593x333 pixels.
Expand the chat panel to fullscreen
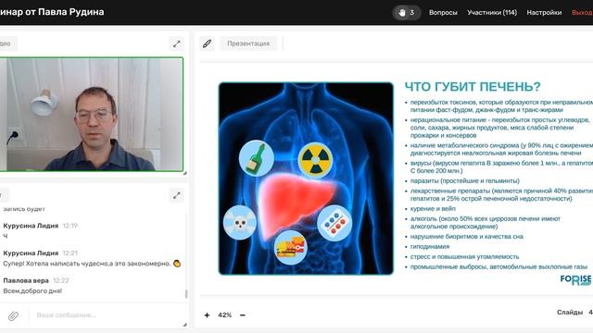(x=177, y=195)
